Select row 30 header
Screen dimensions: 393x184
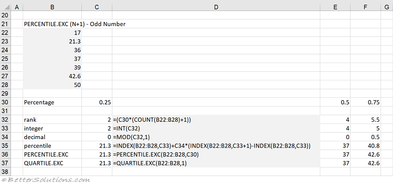click(x=5, y=102)
